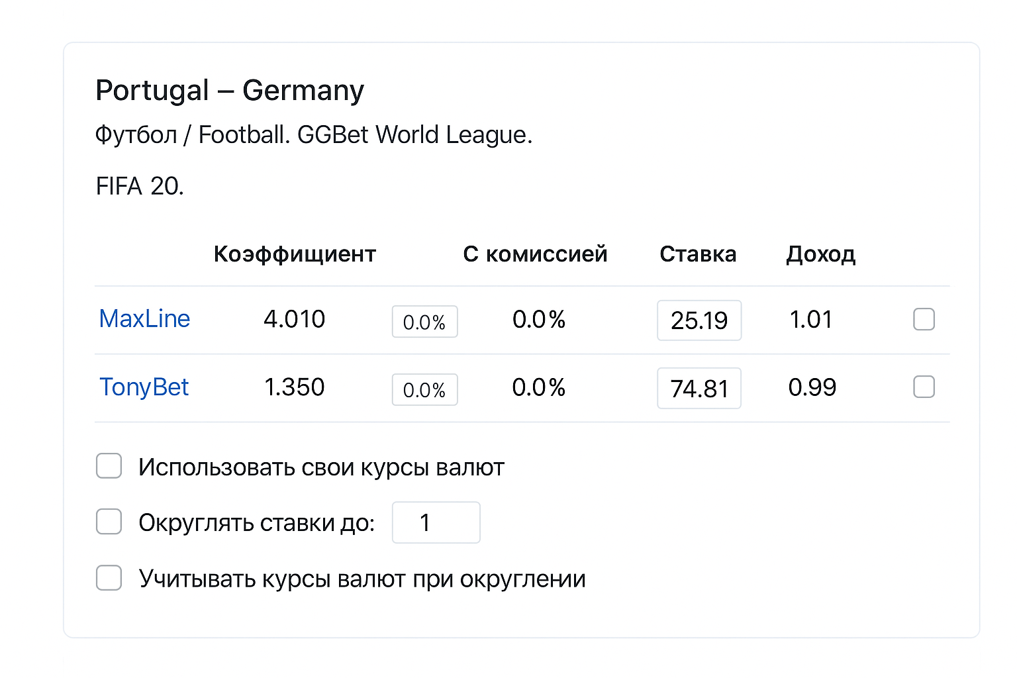Enable «Учитывать курсы валют при округлении»
This screenshot has width=1017, height=678.
[109, 578]
